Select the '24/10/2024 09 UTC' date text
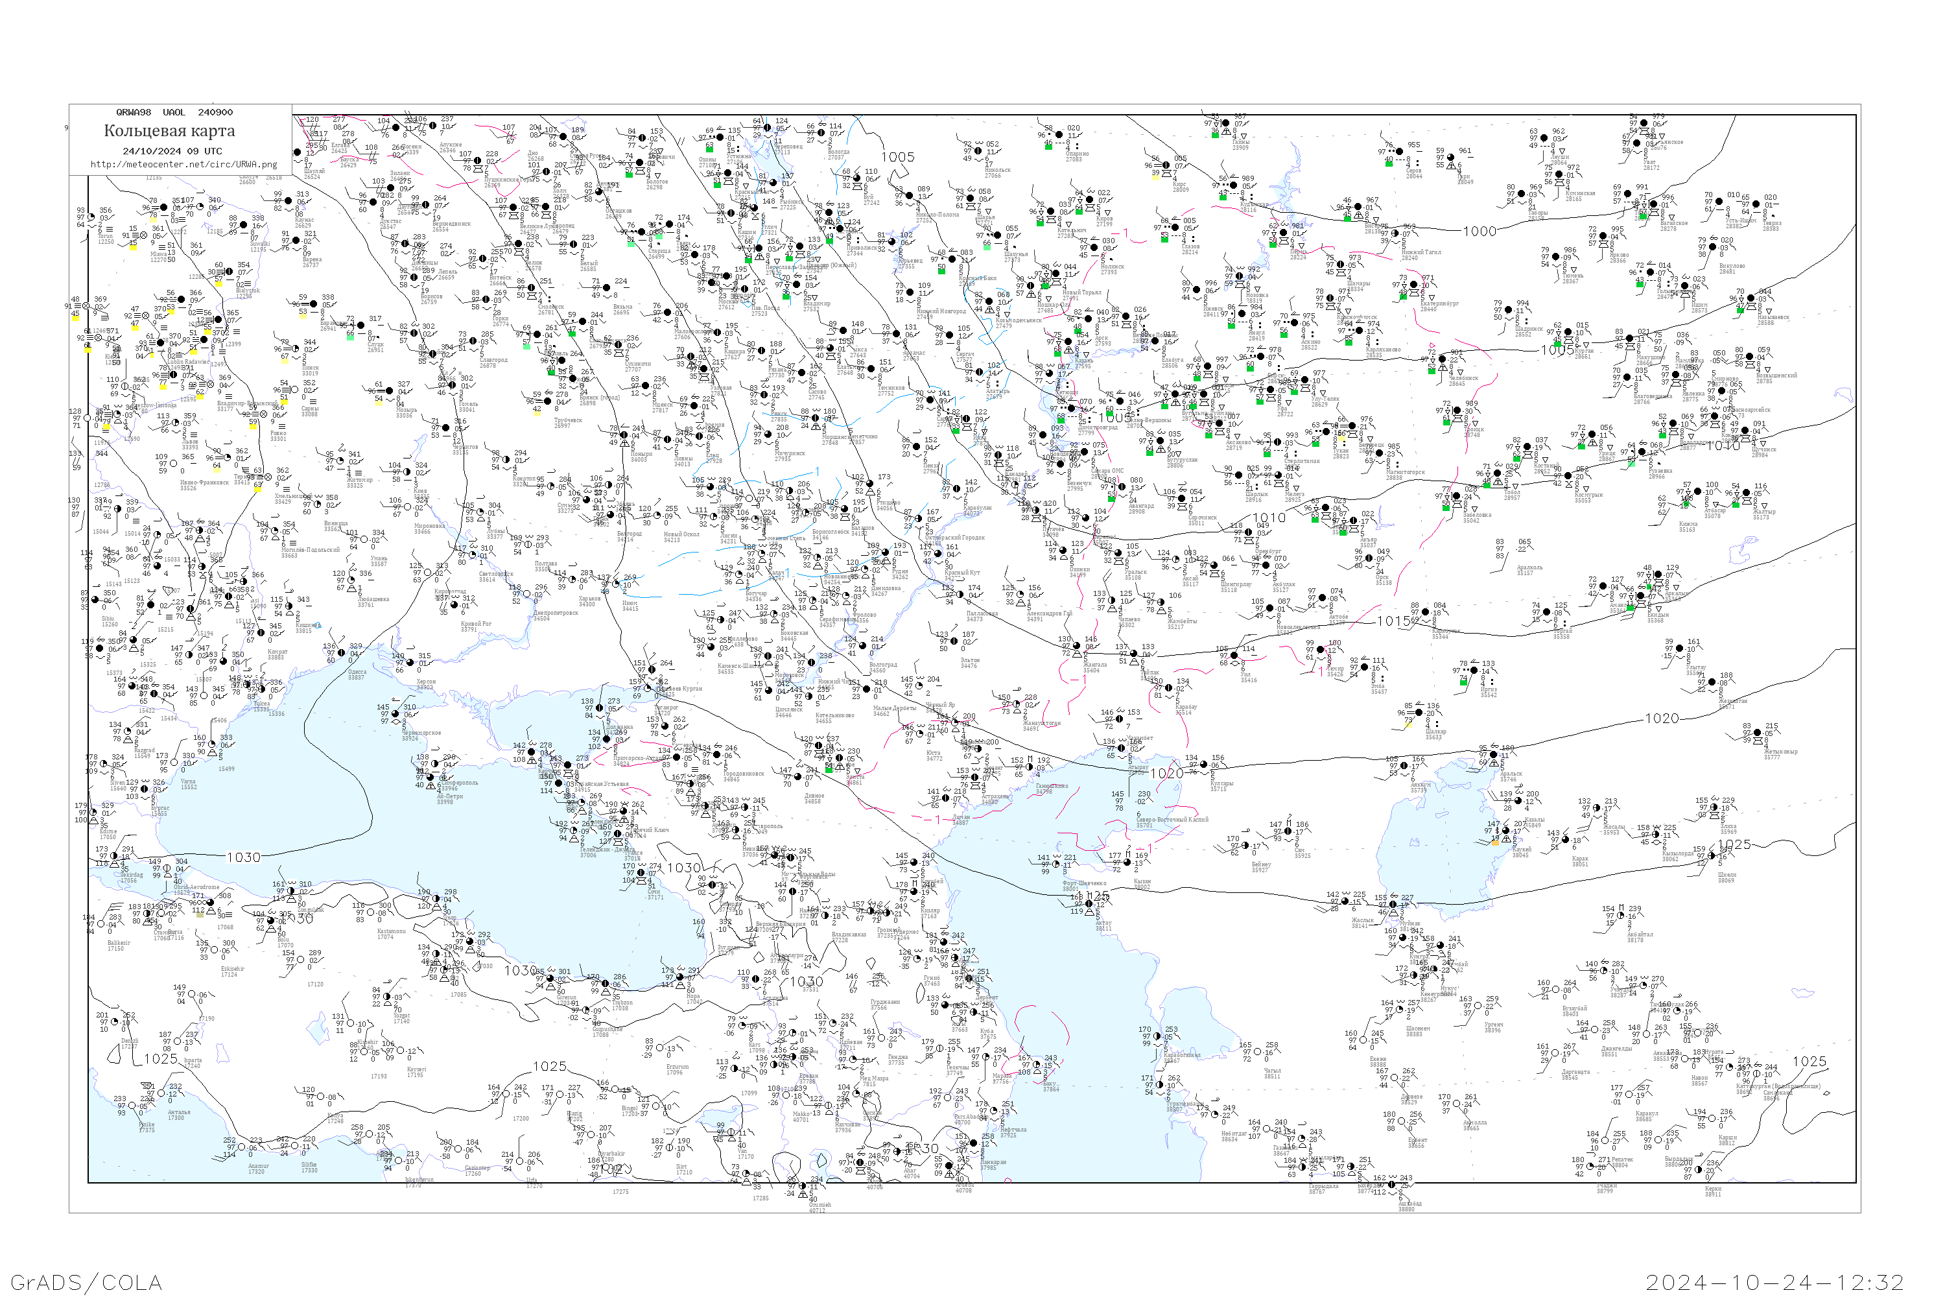 click(172, 150)
